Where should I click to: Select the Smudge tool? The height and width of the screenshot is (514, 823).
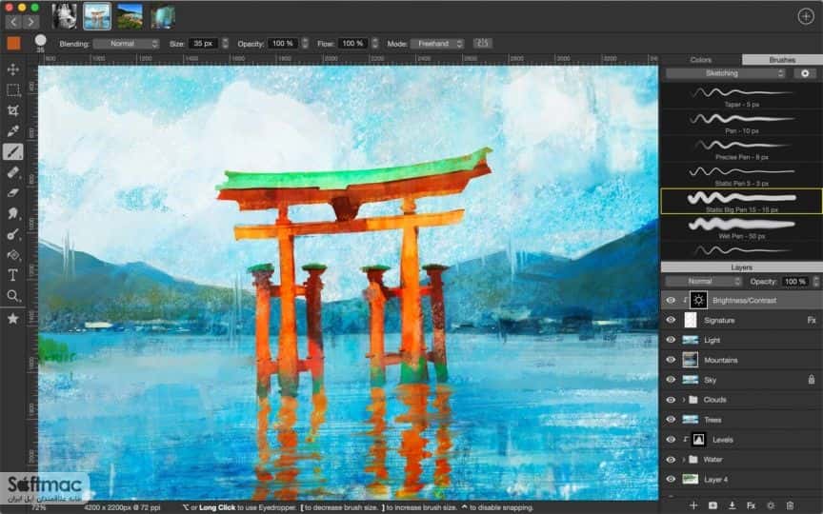13,213
